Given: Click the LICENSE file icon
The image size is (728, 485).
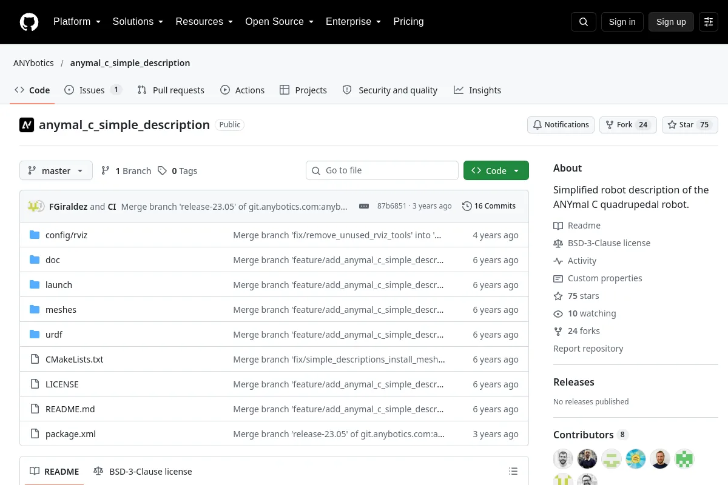Looking at the screenshot, I should pos(35,384).
